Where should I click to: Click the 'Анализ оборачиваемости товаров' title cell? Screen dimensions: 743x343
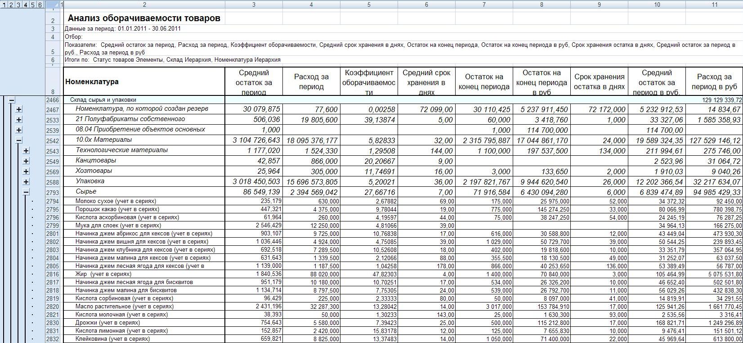144,18
